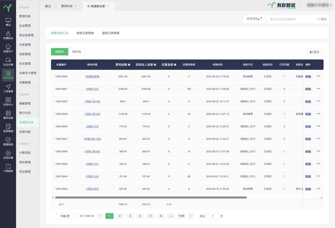
Task: Switch grouping to 按时间
Action: pos(77,52)
